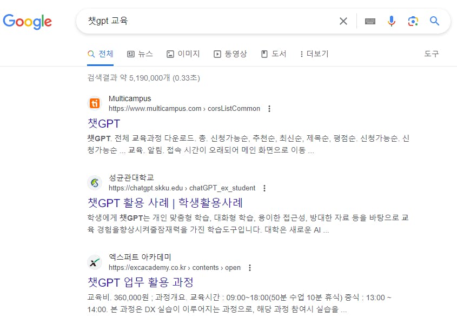457x324 pixels.
Task: Submit search with the magnifying glass button
Action: coord(434,21)
